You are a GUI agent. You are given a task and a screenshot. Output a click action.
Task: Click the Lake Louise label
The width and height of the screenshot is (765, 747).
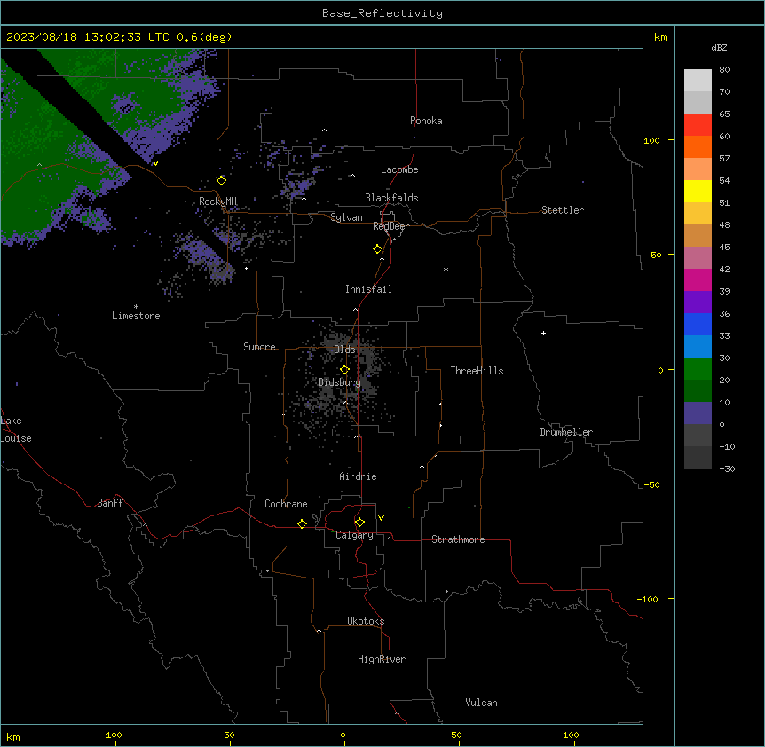(16, 429)
